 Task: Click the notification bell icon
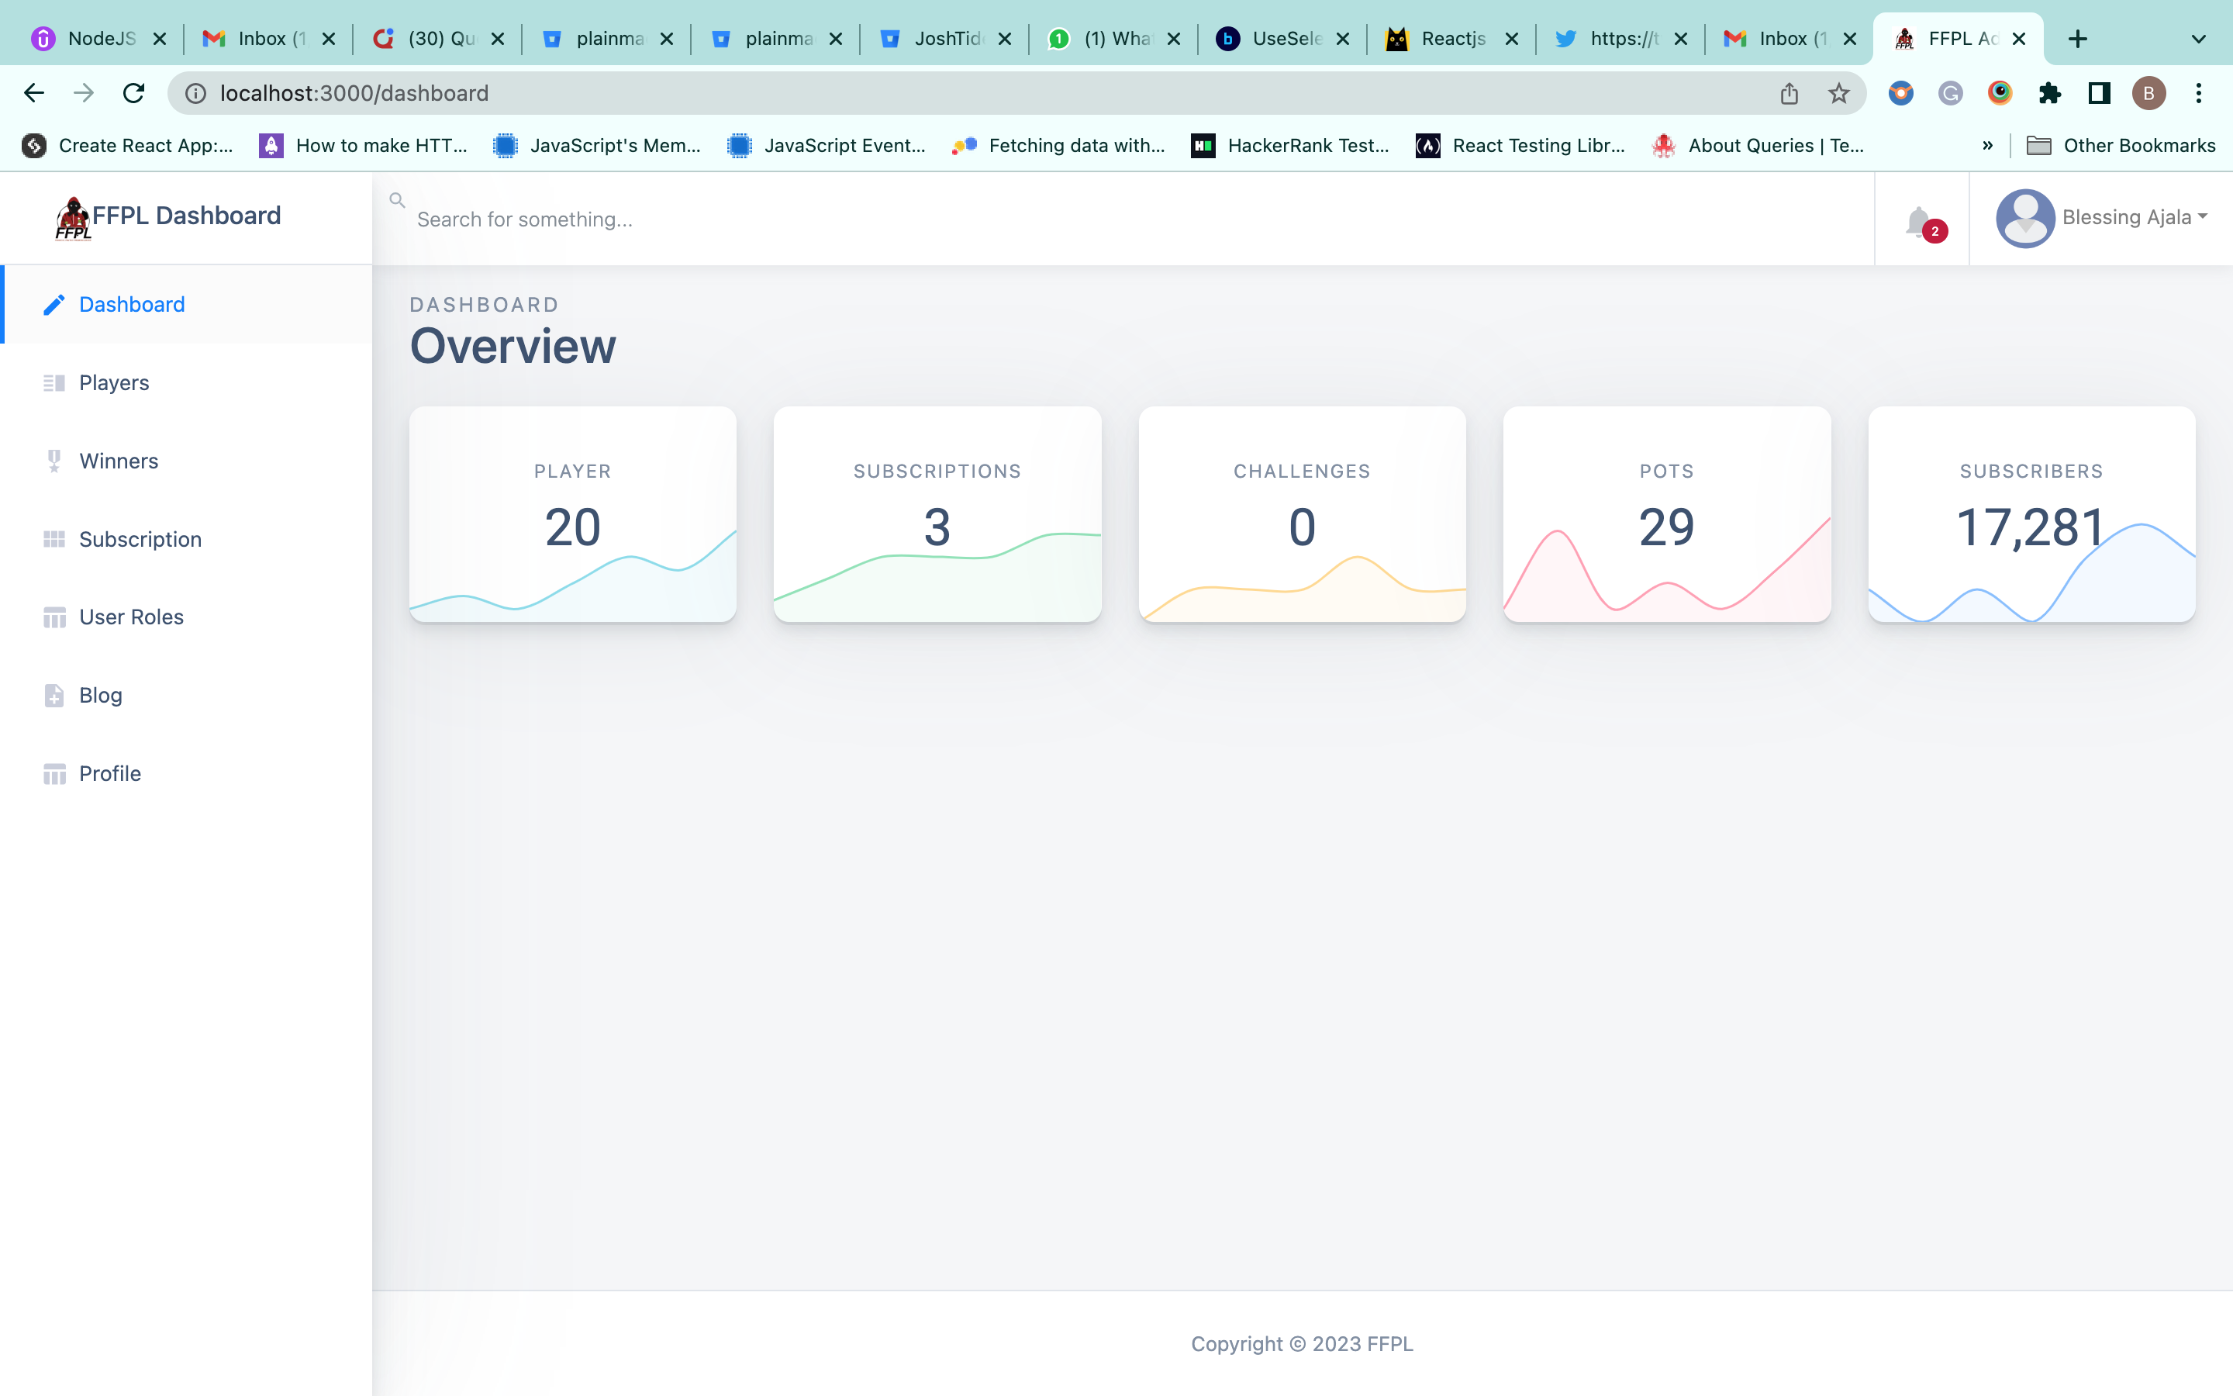tap(1918, 222)
